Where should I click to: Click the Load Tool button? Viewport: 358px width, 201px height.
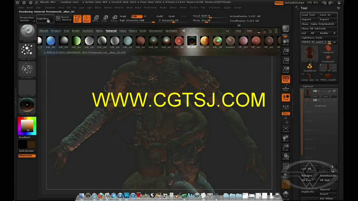point(309,15)
